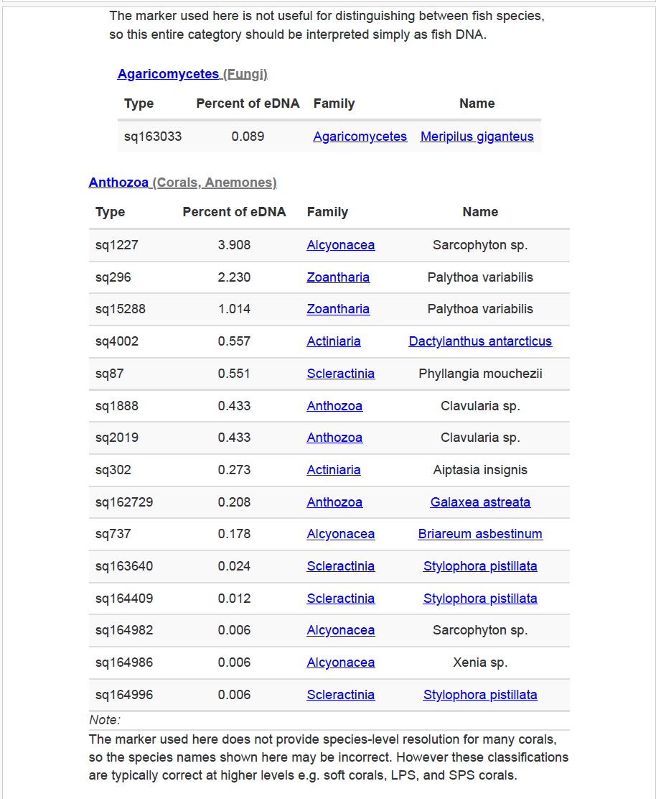Image resolution: width=656 pixels, height=799 pixels.
Task: Open Anthozoa family link in sq162729 row
Action: pos(334,502)
